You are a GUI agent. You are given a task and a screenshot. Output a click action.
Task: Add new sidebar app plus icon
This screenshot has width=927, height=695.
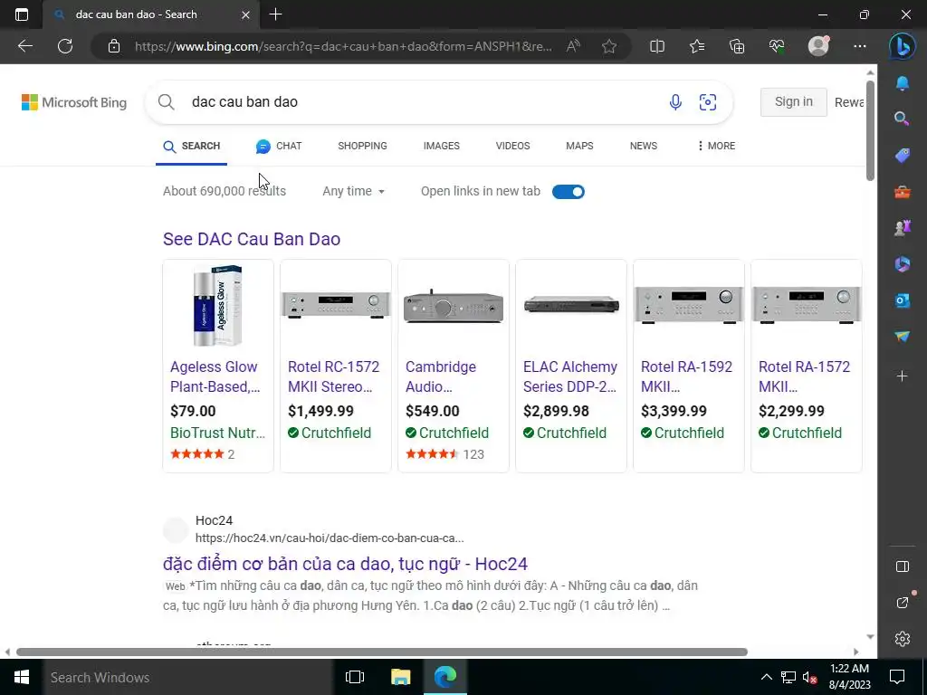[903, 376]
